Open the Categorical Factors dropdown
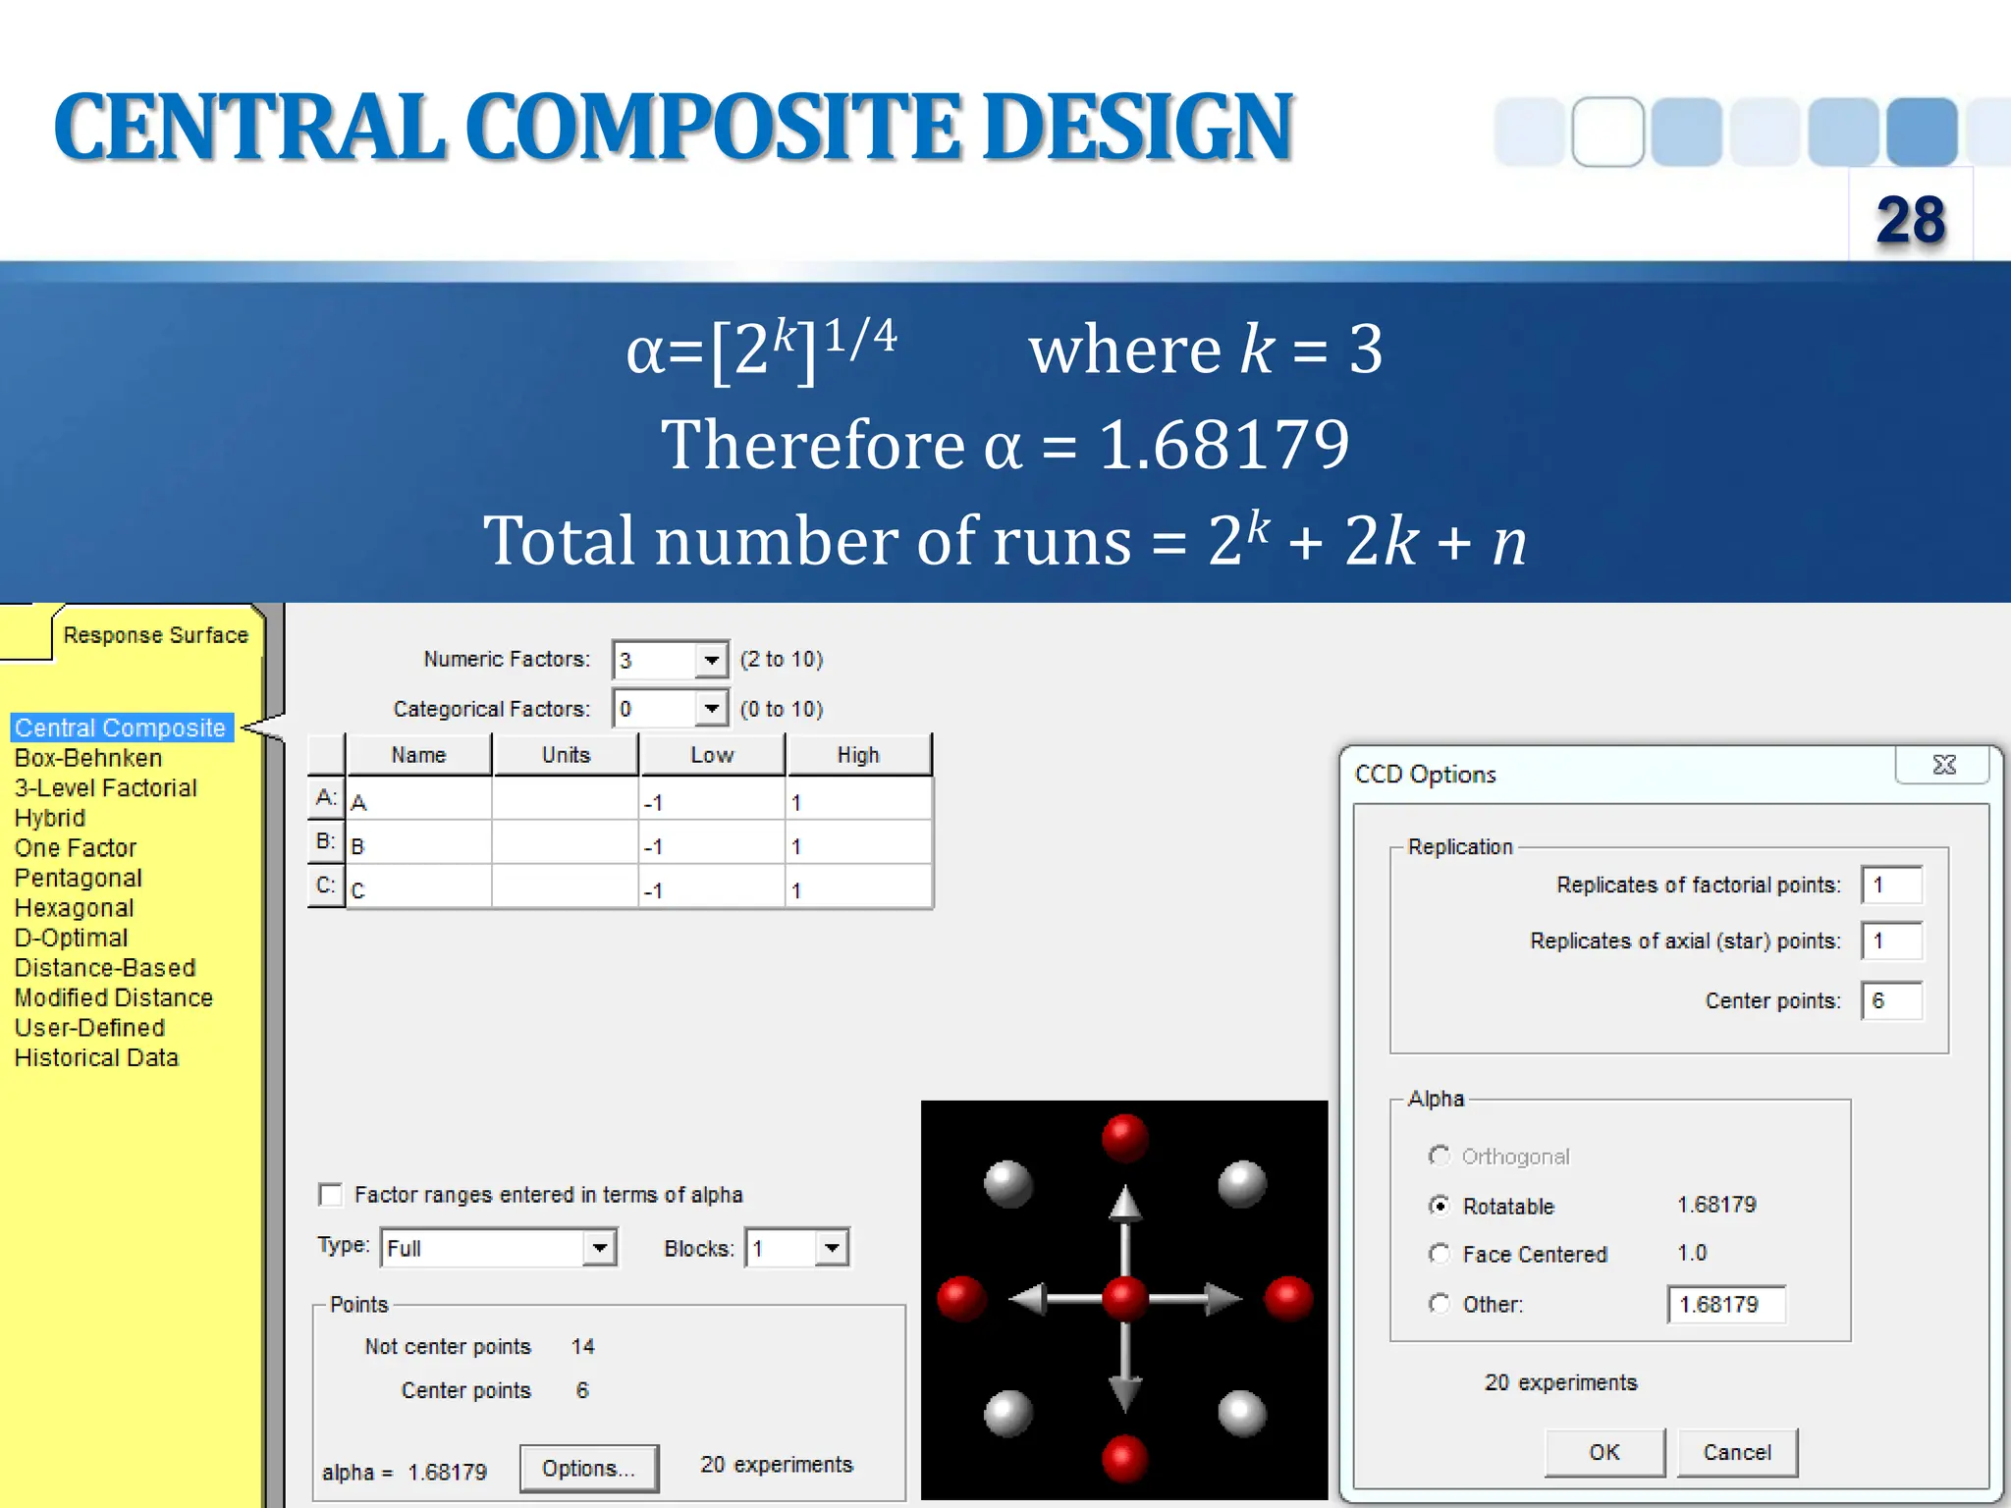The image size is (2011, 1508). point(712,708)
